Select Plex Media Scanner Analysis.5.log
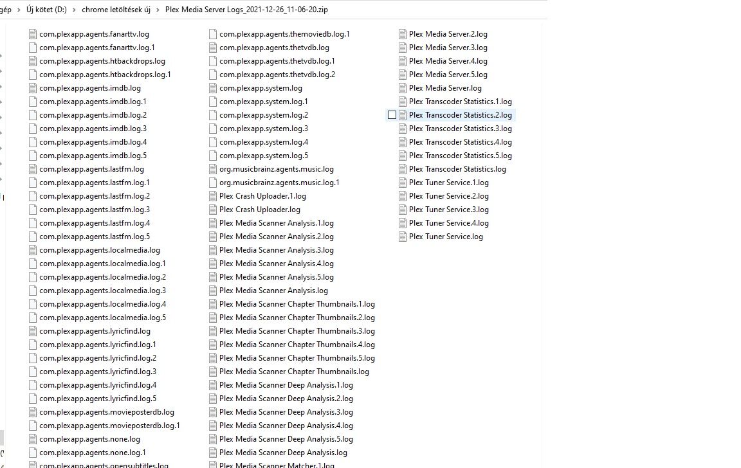Viewport: 741px width, 468px height. (277, 277)
